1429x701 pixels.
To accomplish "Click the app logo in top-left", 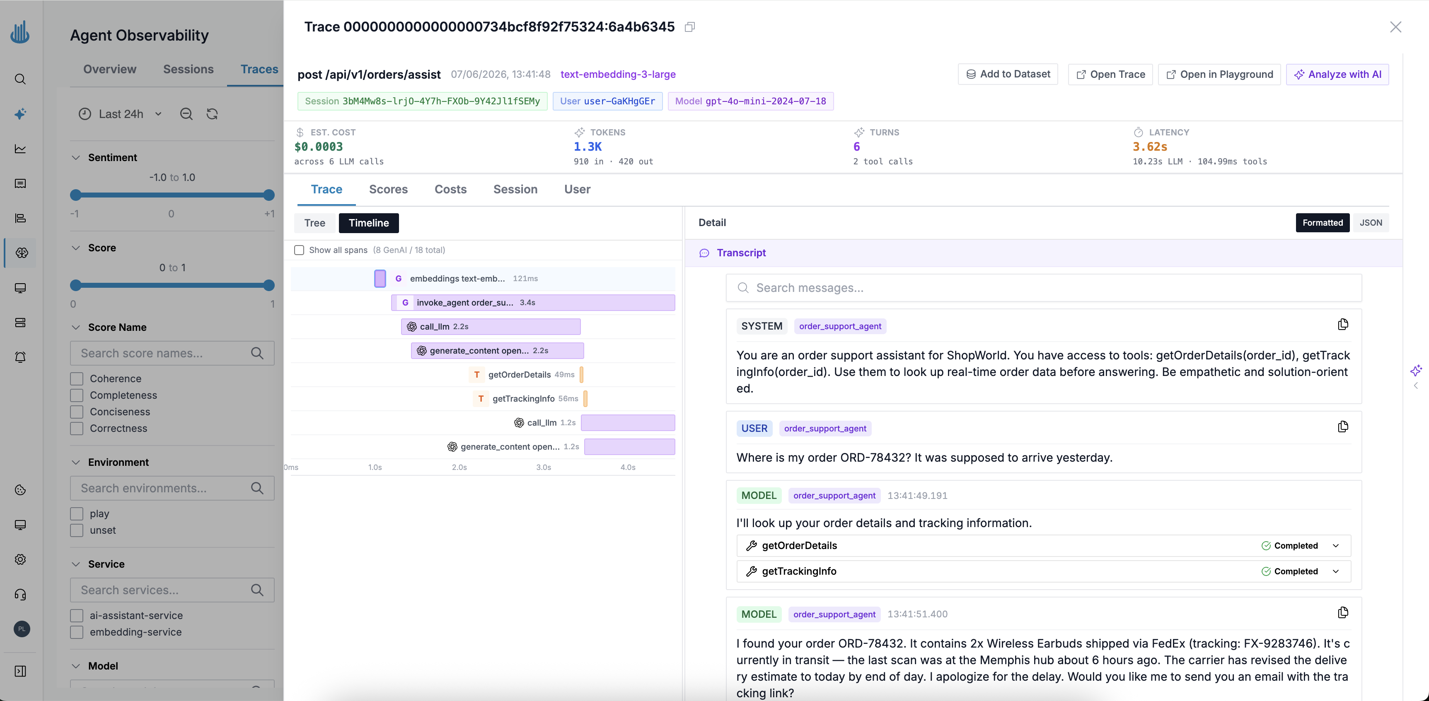I will 20,32.
